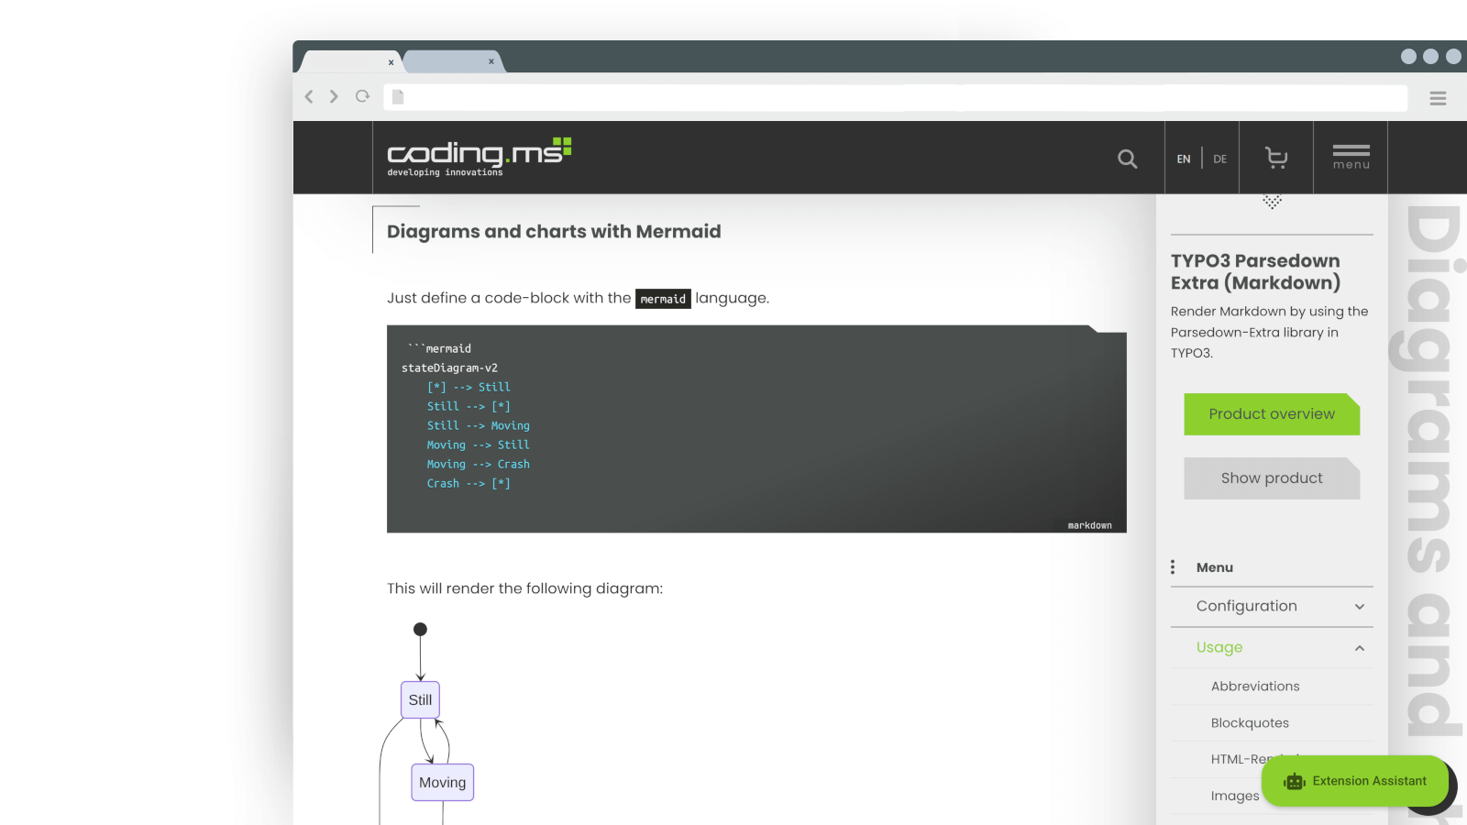
Task: Click the coding.ms logo
Action: (479, 157)
